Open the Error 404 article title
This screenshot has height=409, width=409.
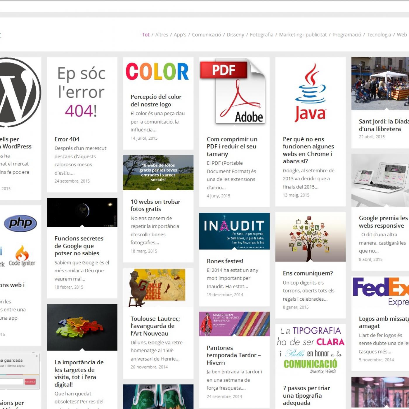pyautogui.click(x=67, y=139)
